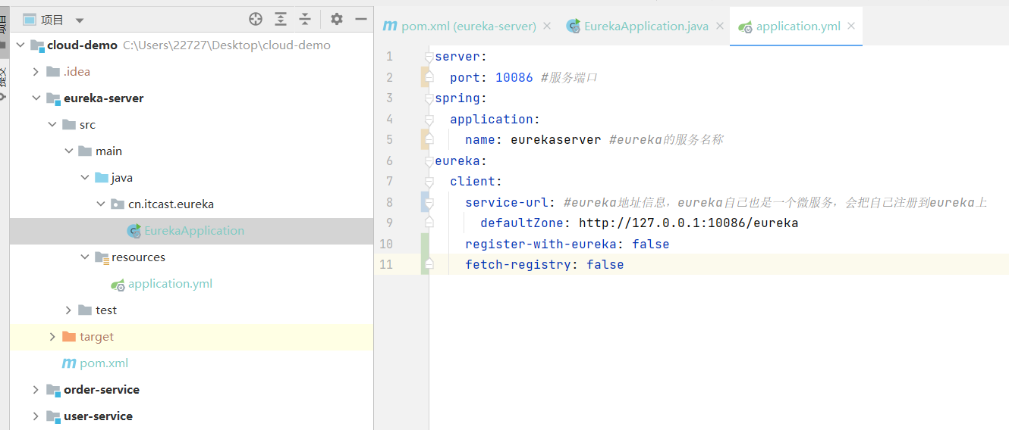
Task: Click the resources folder icon
Action: point(102,257)
